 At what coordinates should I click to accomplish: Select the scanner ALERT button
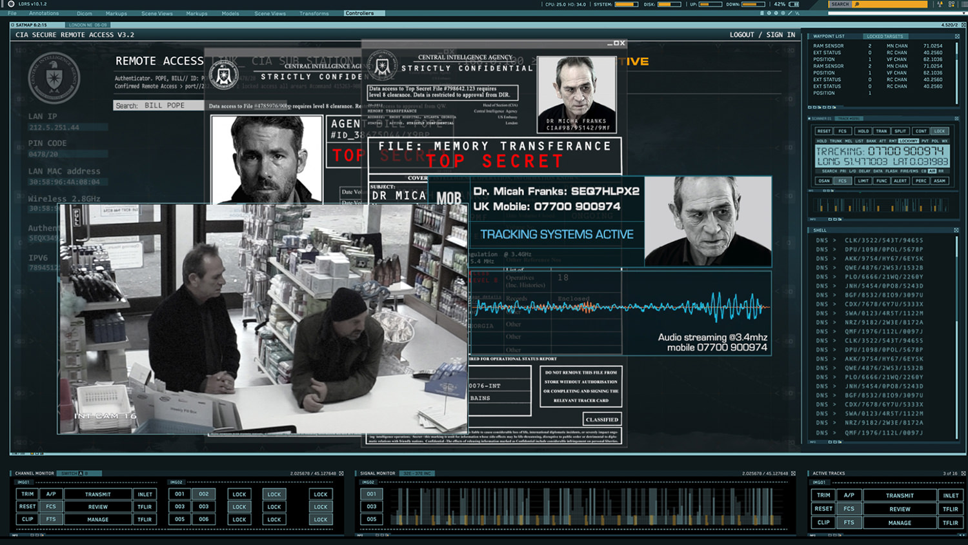[x=900, y=181]
